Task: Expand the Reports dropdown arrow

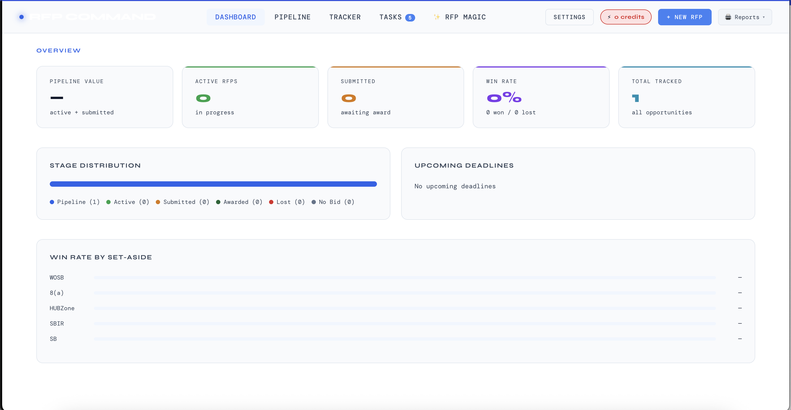Action: [x=764, y=17]
